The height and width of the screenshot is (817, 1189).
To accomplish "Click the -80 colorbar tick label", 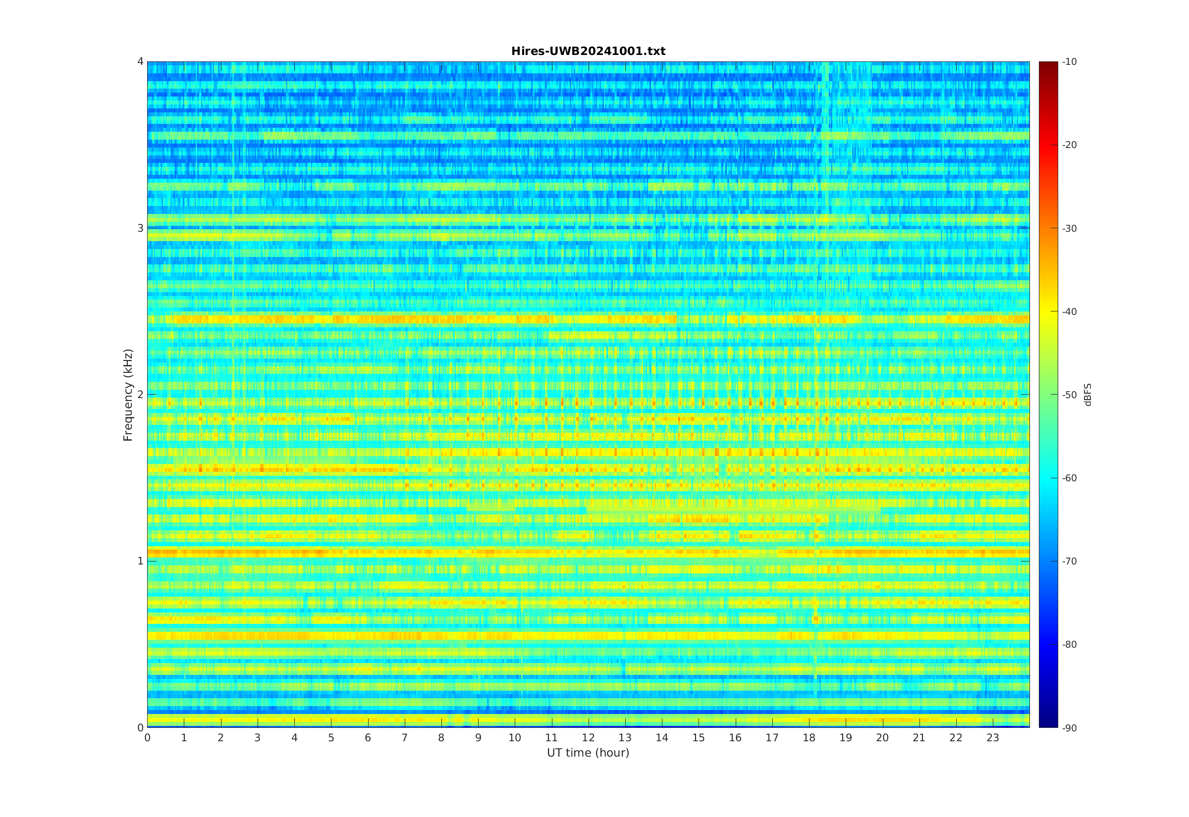I will click(1069, 645).
